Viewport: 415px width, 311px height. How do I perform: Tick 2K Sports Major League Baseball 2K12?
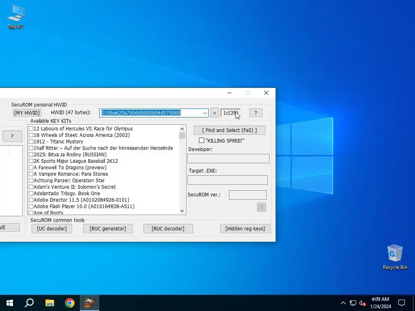click(31, 161)
